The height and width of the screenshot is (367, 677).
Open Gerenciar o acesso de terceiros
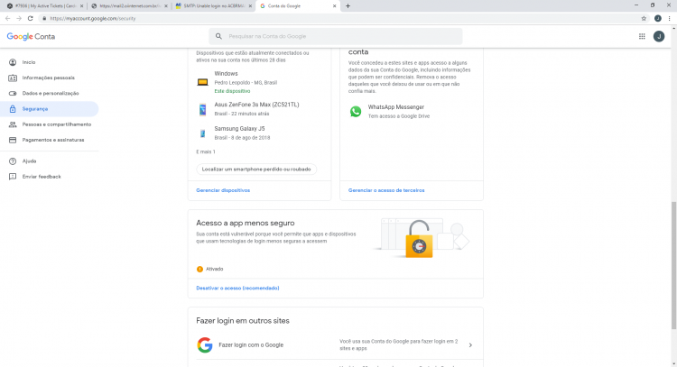[386, 190]
